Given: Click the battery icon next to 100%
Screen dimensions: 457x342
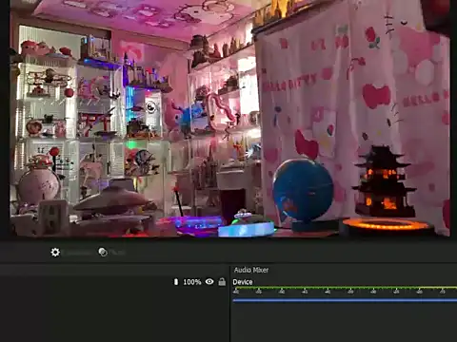Looking at the screenshot, I should [176, 281].
